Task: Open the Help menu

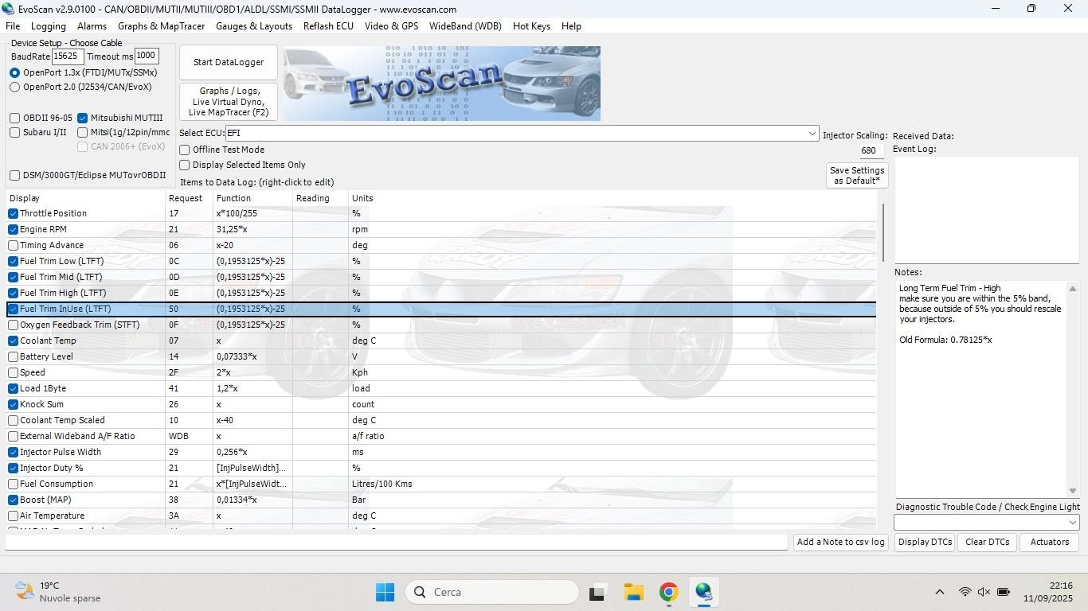Action: [571, 26]
